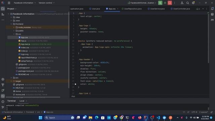Open the Git tool window icon
The height and width of the screenshot is (121, 215).
pyautogui.click(x=3, y=107)
